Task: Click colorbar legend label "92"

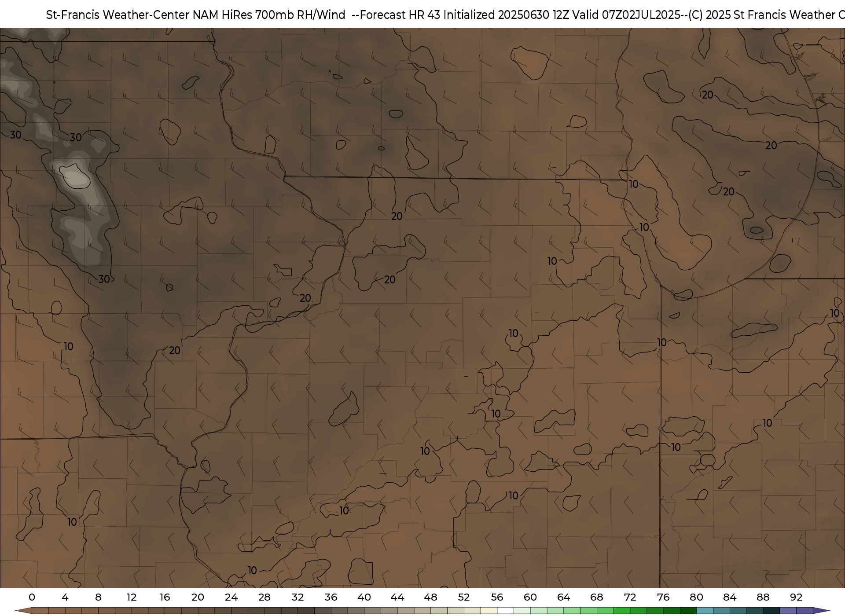Action: coord(796,597)
